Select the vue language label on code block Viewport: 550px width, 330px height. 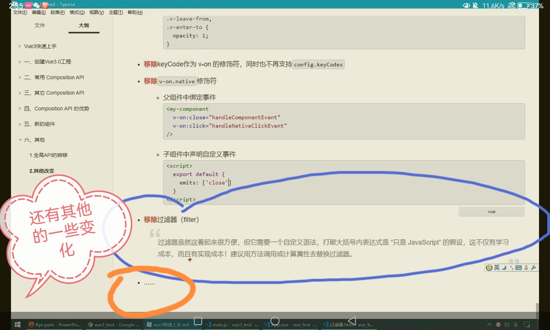point(491,211)
